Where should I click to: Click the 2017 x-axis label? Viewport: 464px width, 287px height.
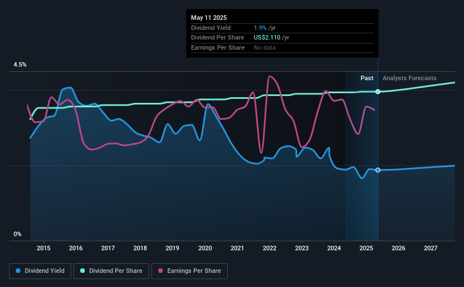(x=108, y=248)
